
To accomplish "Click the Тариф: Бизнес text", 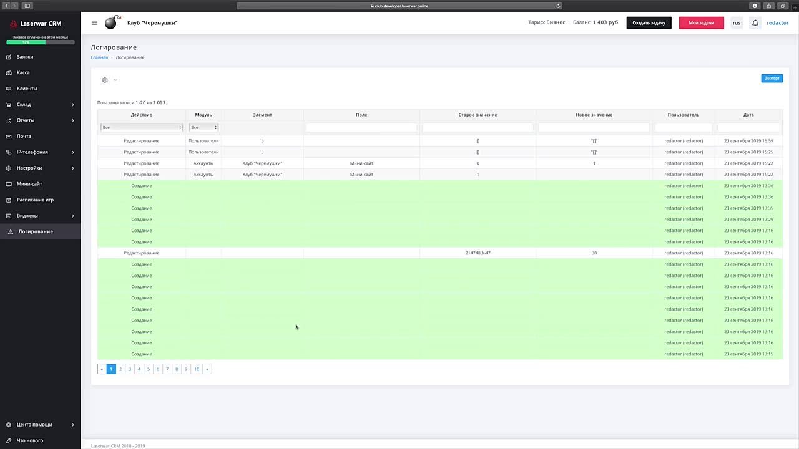I will point(546,23).
